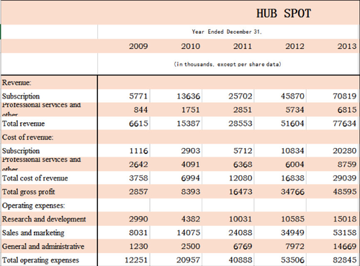Select the 2013 year column header
The height and width of the screenshot is (266, 360).
click(x=347, y=46)
